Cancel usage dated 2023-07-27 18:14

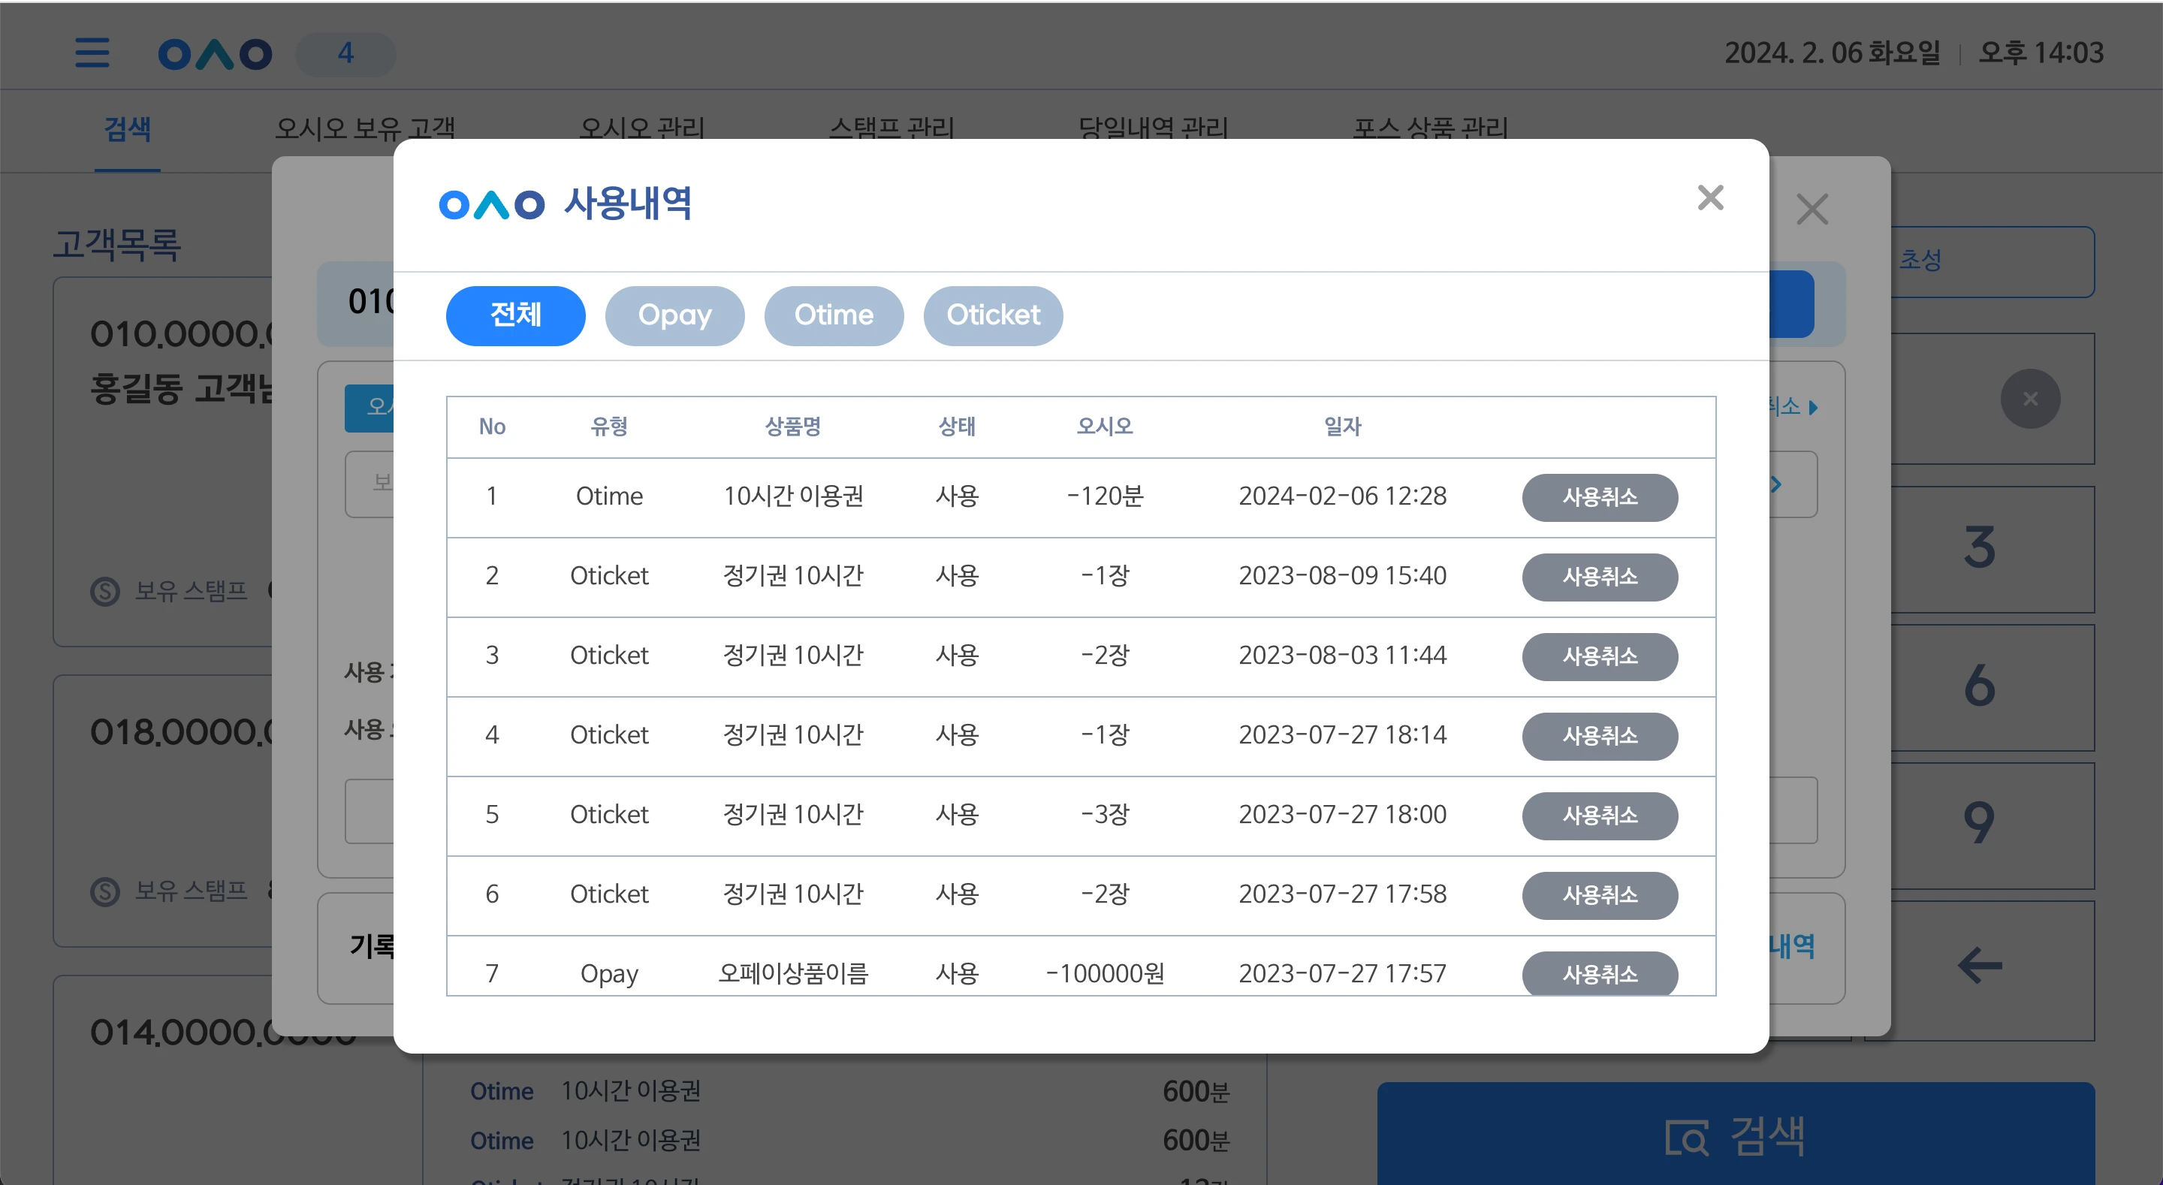pos(1600,736)
